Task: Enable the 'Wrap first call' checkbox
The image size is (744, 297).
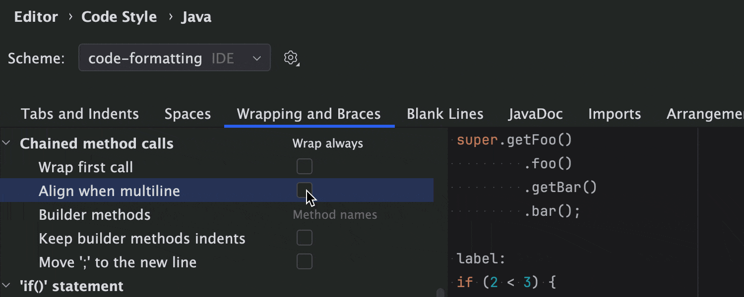Action: coord(305,166)
